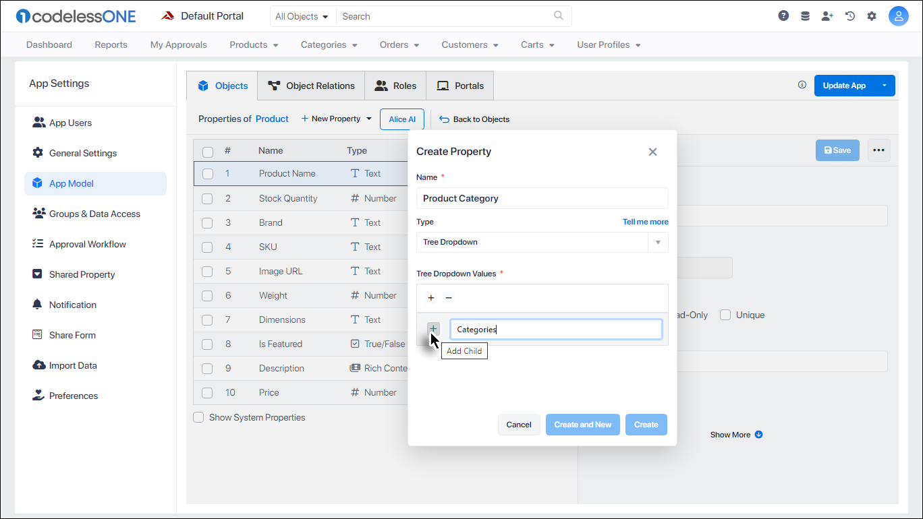
Task: Open the Tell me more link
Action: tap(645, 221)
